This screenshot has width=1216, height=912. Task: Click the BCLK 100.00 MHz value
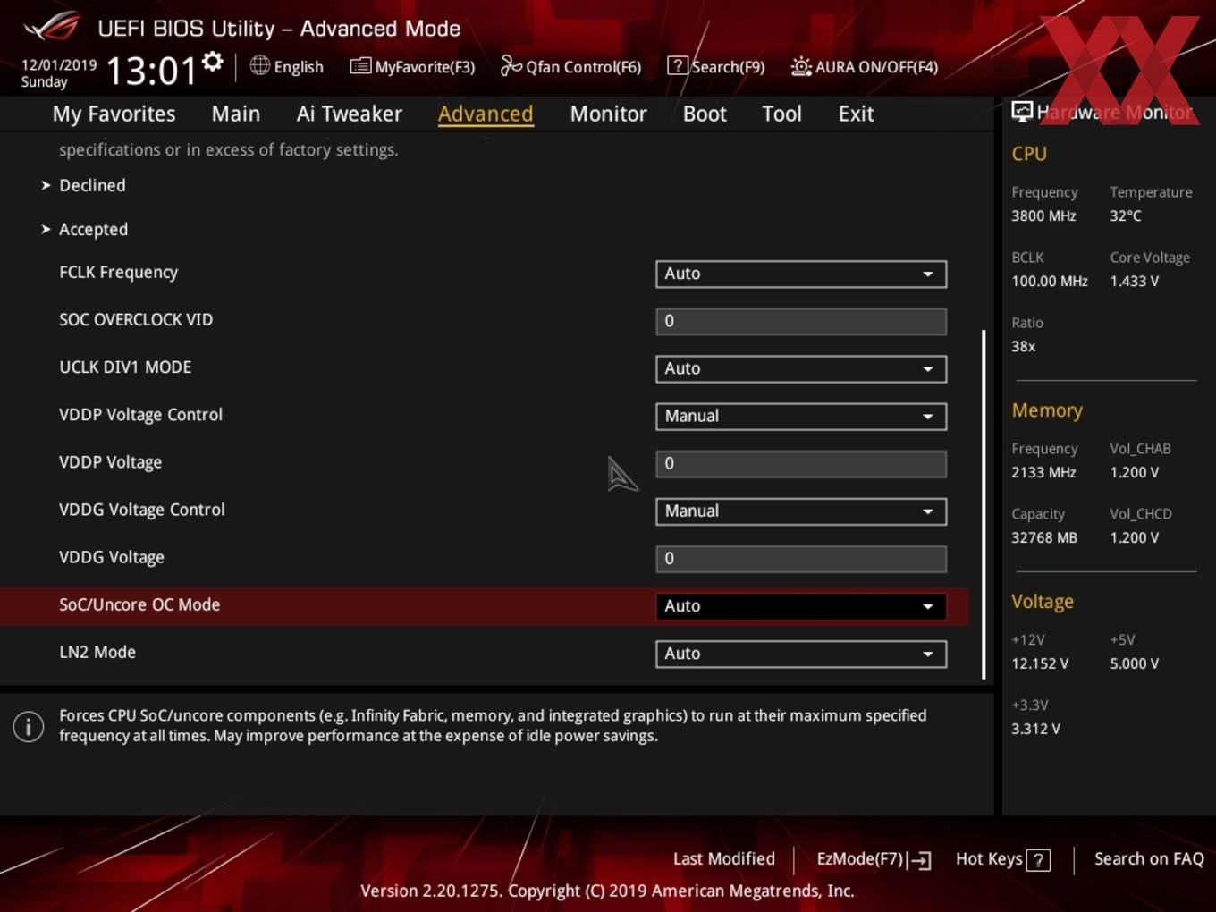point(1050,281)
